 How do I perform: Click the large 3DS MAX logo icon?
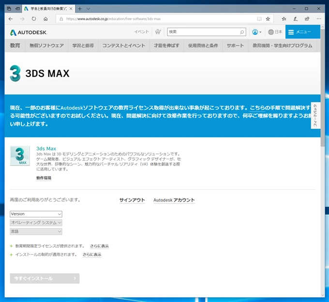pos(15,73)
